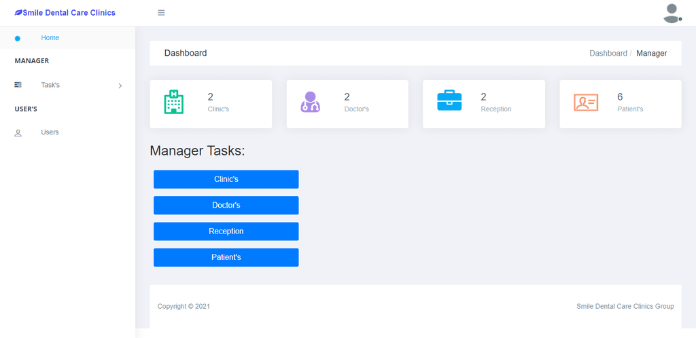This screenshot has width=696, height=338.
Task: Click the purple doctor stethoscope icon
Action: point(310,102)
